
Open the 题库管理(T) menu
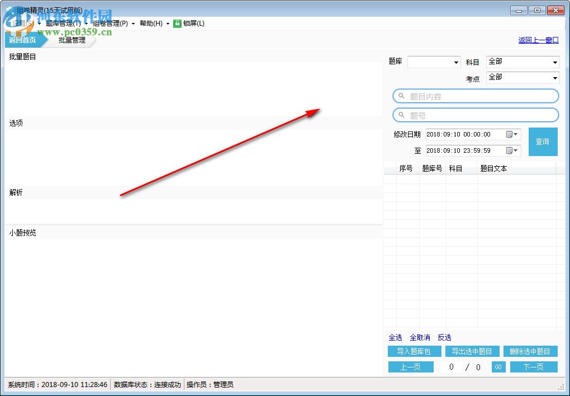point(63,23)
